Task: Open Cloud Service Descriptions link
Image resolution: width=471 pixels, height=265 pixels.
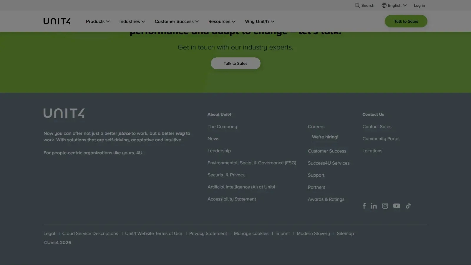Action: (x=90, y=233)
